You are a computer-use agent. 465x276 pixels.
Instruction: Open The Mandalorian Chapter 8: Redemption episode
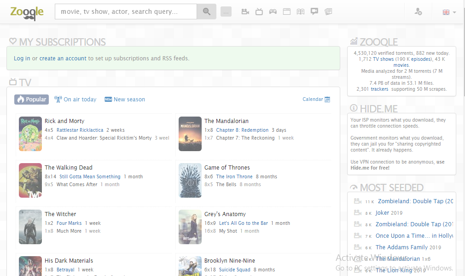(242, 130)
